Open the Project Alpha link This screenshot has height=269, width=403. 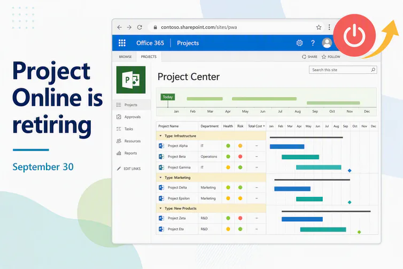[x=177, y=146]
